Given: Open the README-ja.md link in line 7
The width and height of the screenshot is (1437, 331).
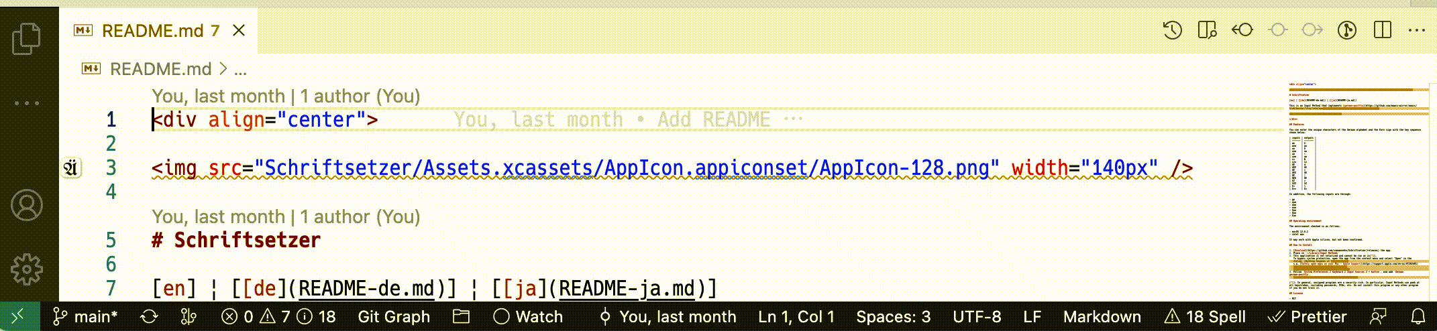Looking at the screenshot, I should pos(627,289).
